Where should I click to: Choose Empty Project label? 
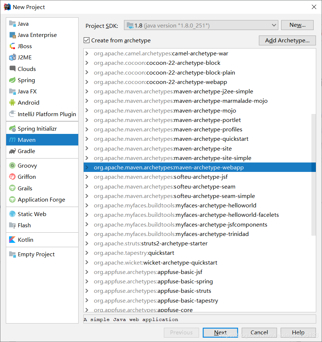tap(36, 254)
